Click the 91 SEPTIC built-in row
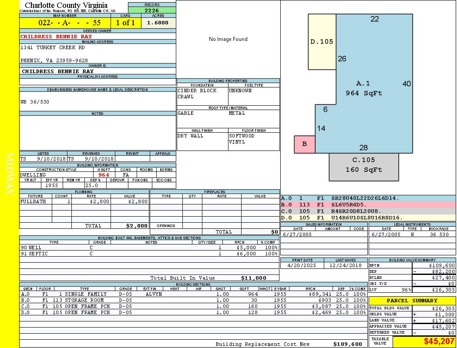Viewport: 457px width, 348px height. (x=148, y=254)
